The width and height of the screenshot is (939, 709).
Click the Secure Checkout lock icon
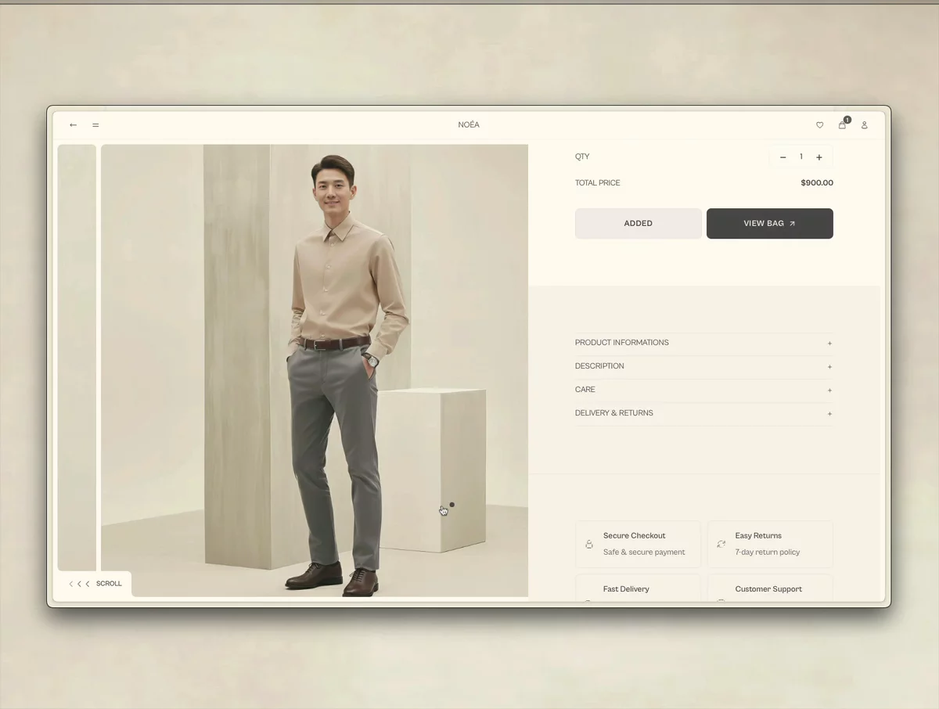[589, 544]
